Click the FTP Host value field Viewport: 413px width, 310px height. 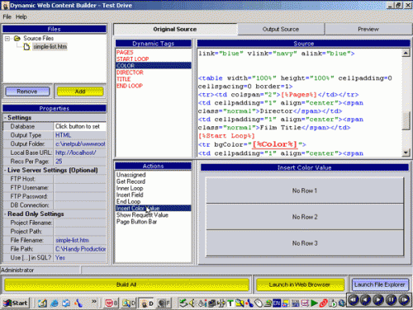tap(80, 179)
